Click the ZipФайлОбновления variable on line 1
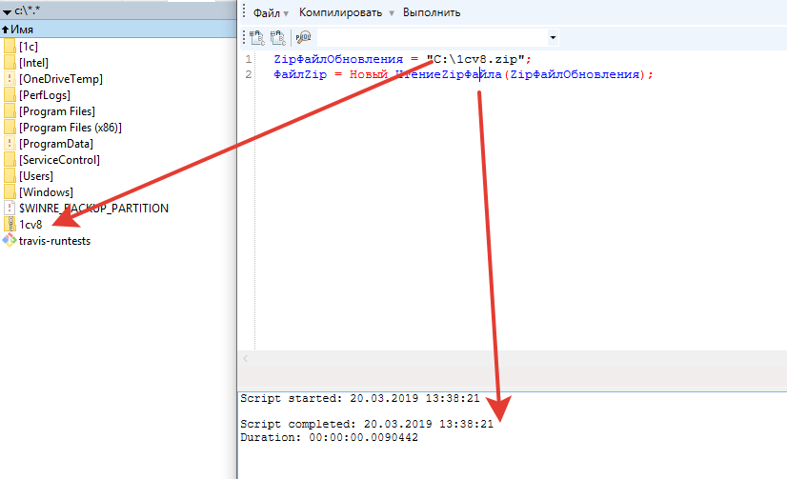This screenshot has width=787, height=479. click(338, 59)
